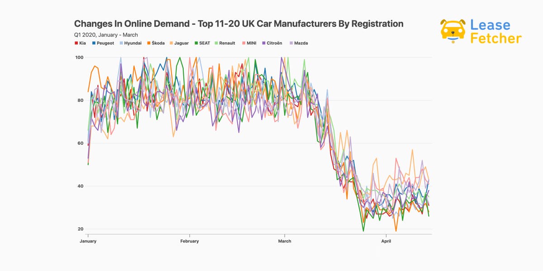Click the green SEAT legend swatch

click(196, 43)
